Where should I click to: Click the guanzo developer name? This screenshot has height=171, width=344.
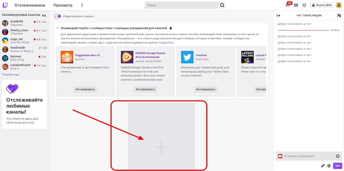coord(80,59)
